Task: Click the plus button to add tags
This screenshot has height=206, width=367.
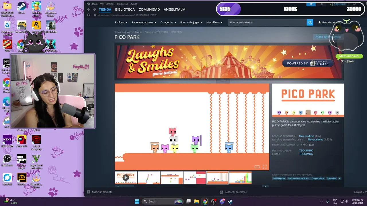Action: point(339,178)
